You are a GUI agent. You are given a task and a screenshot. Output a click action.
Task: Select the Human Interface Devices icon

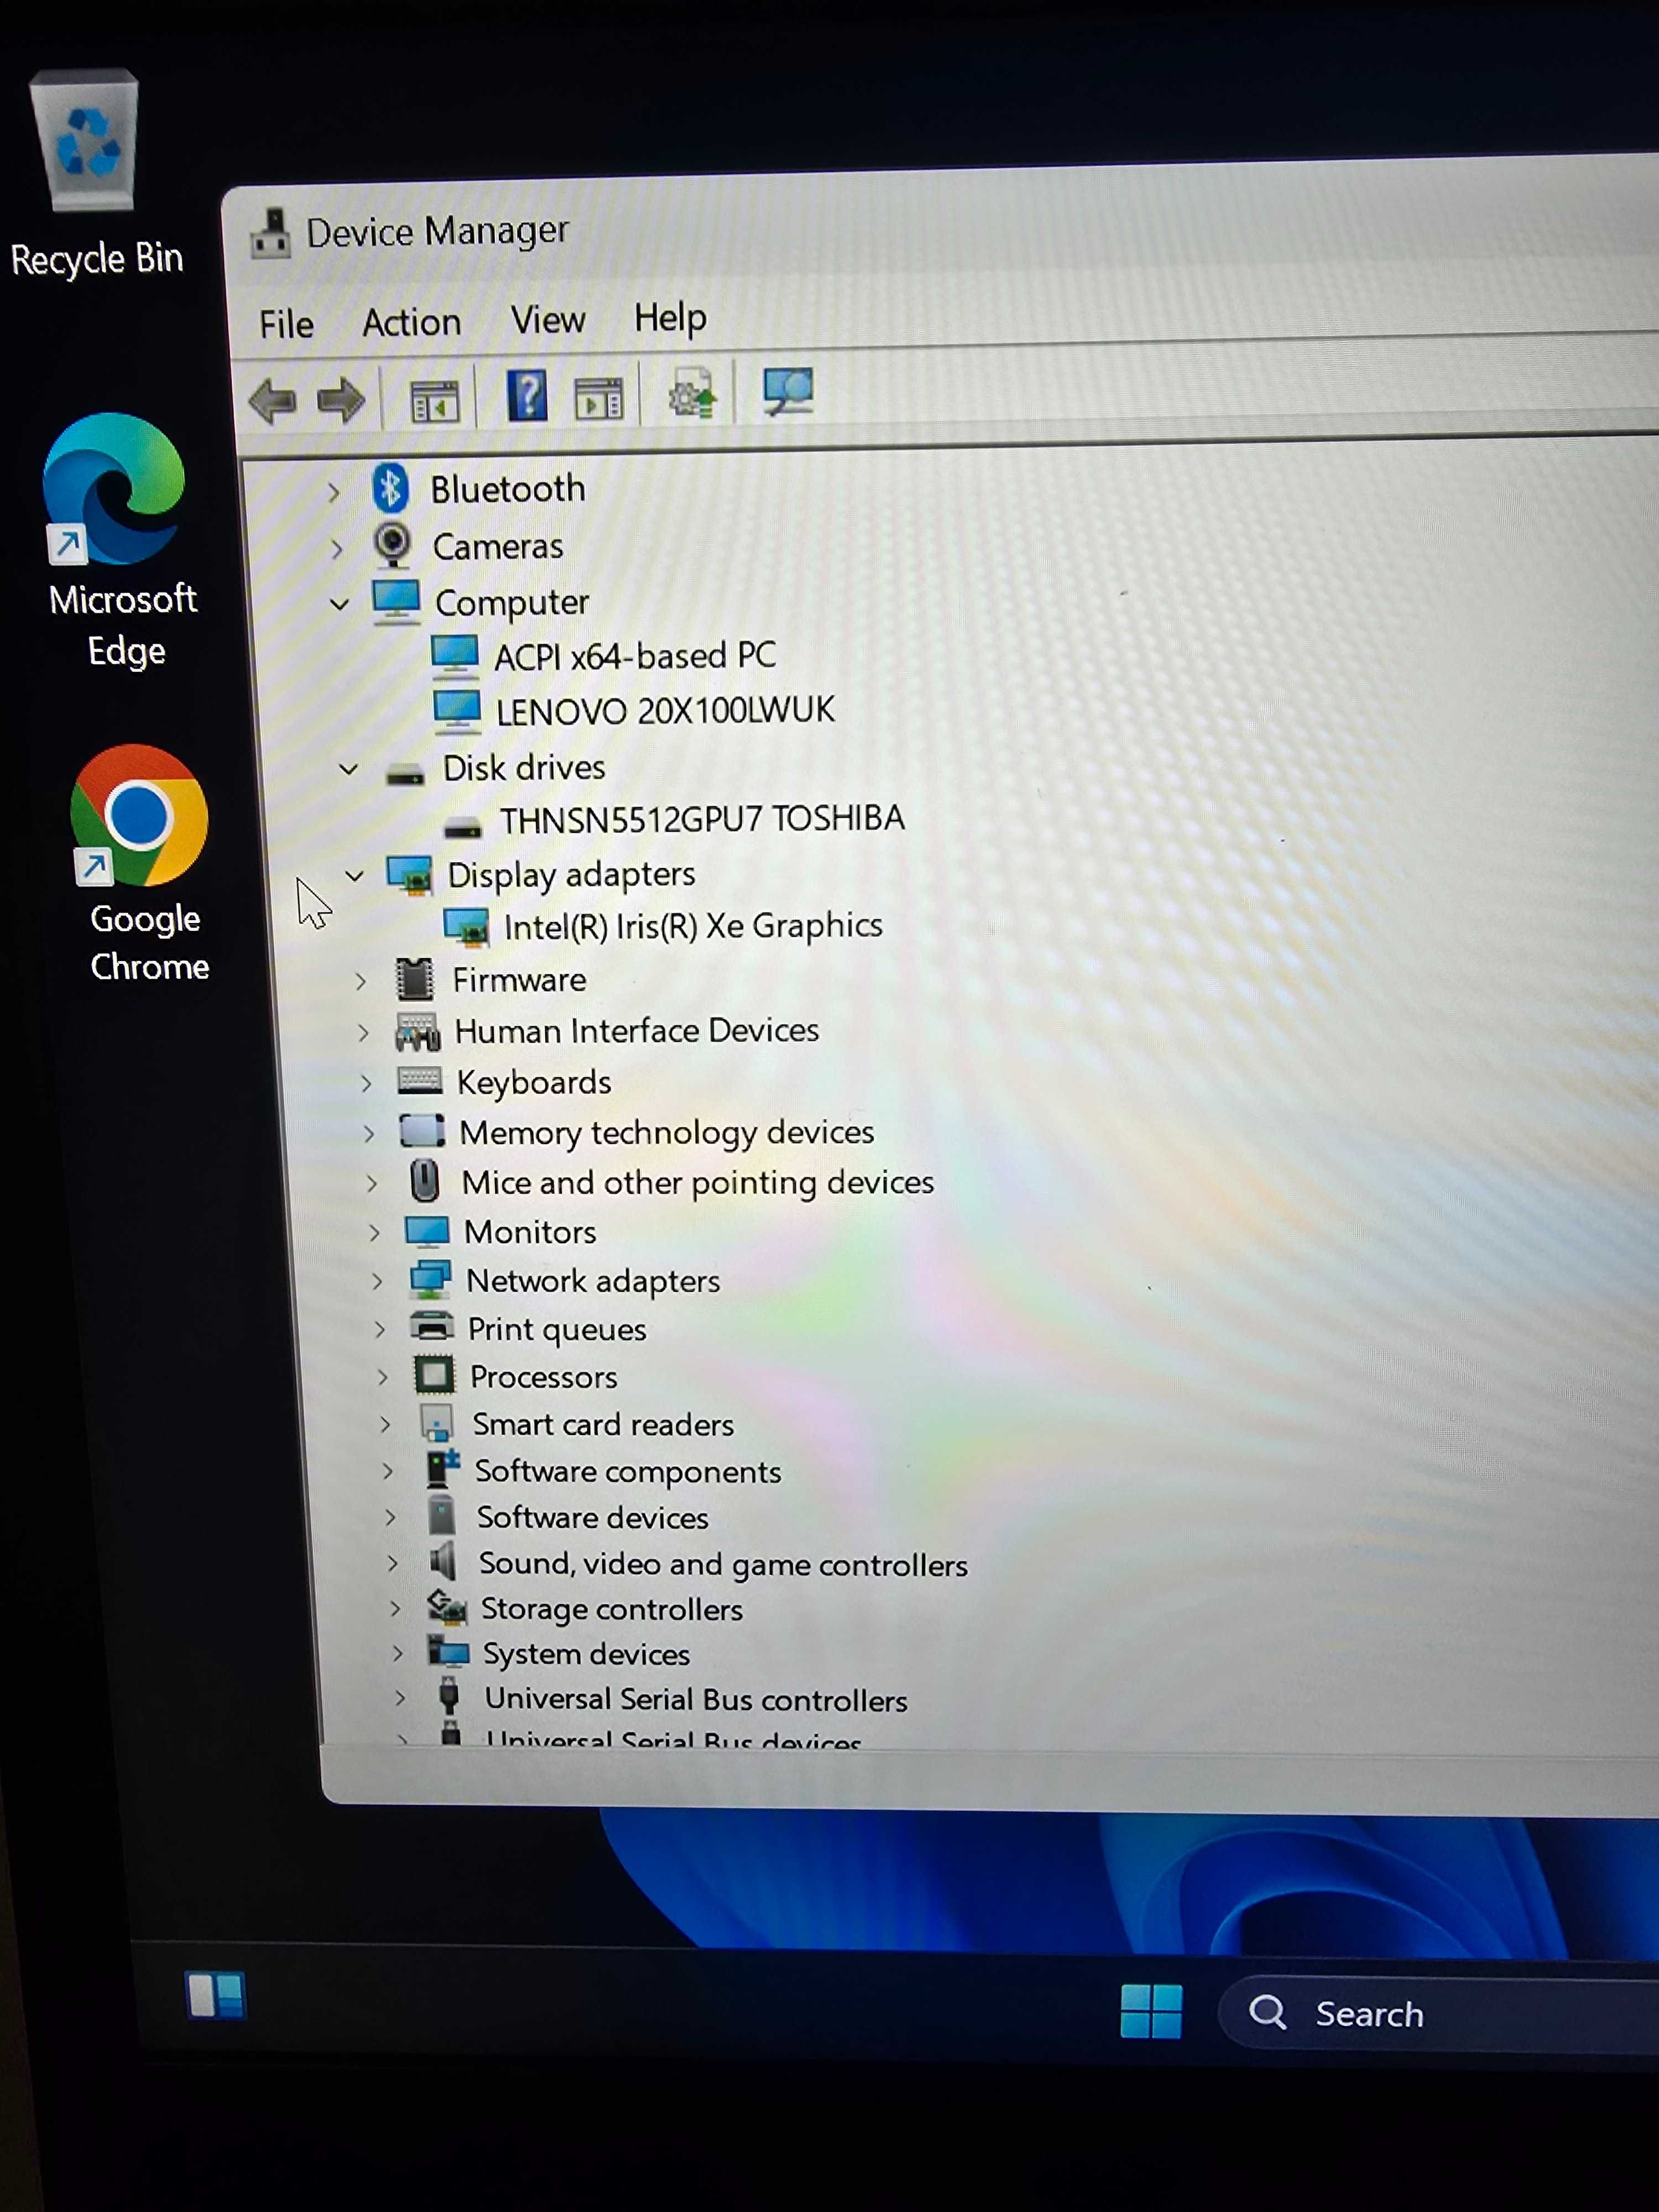click(417, 1031)
